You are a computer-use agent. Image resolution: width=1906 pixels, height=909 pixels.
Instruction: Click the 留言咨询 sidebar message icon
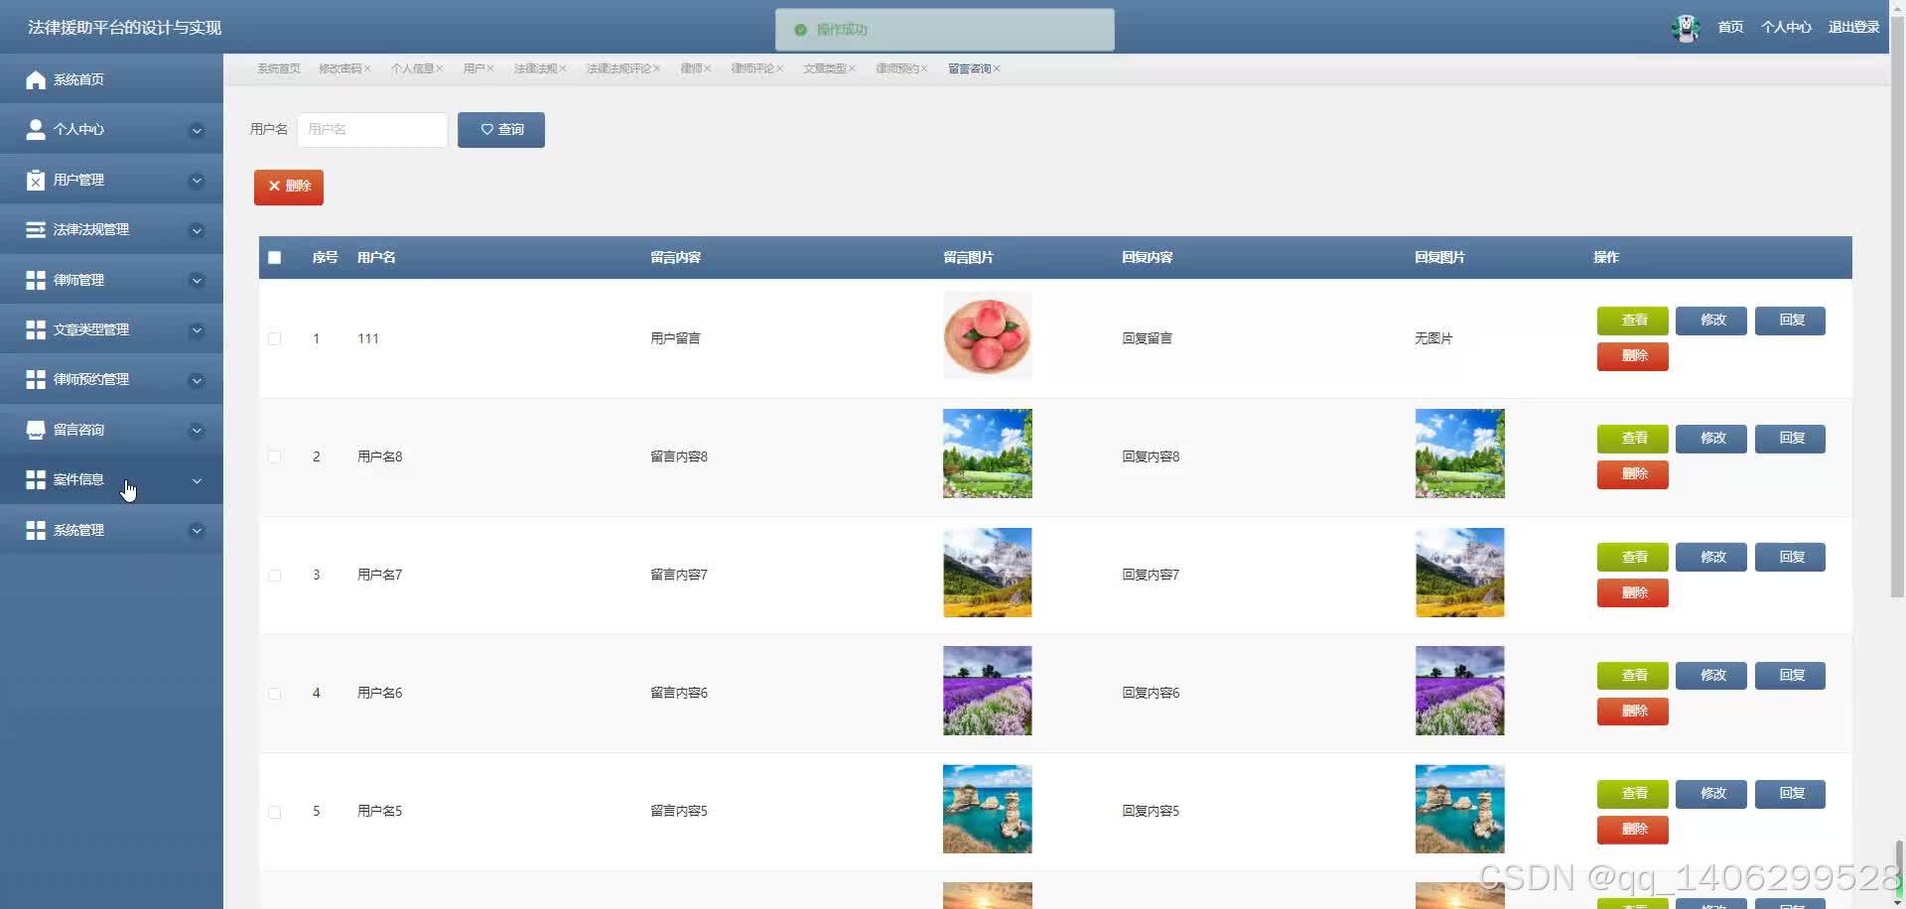36,430
